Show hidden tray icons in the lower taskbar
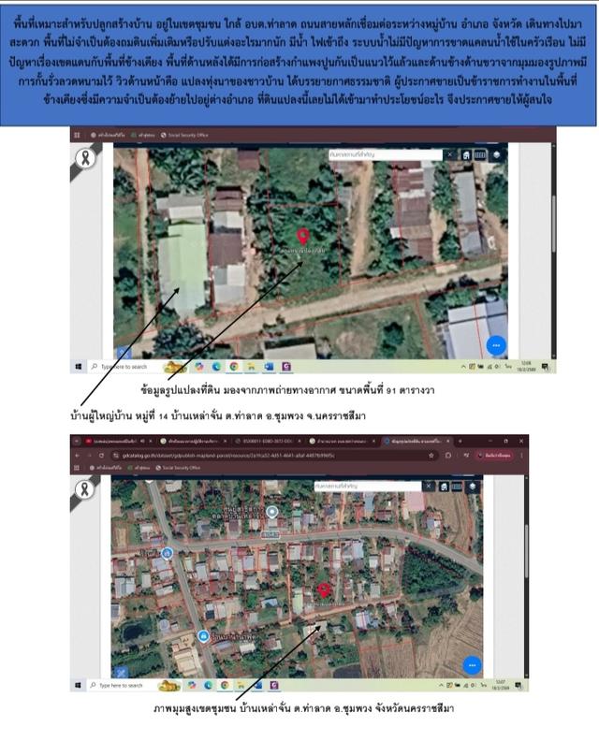Viewport: 599px width, 756px height. [440, 685]
